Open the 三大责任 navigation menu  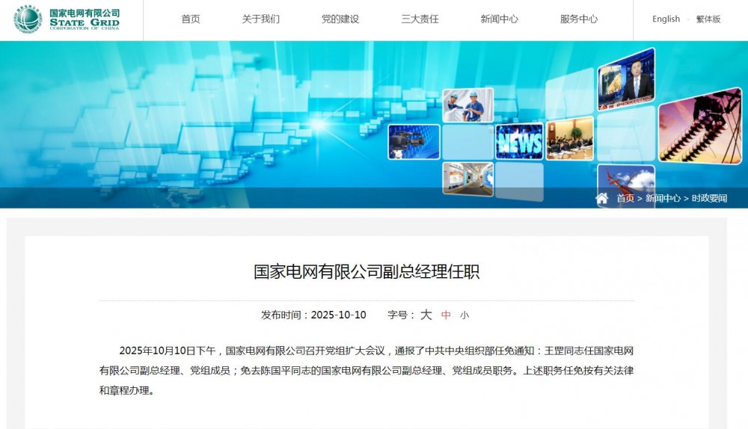420,19
